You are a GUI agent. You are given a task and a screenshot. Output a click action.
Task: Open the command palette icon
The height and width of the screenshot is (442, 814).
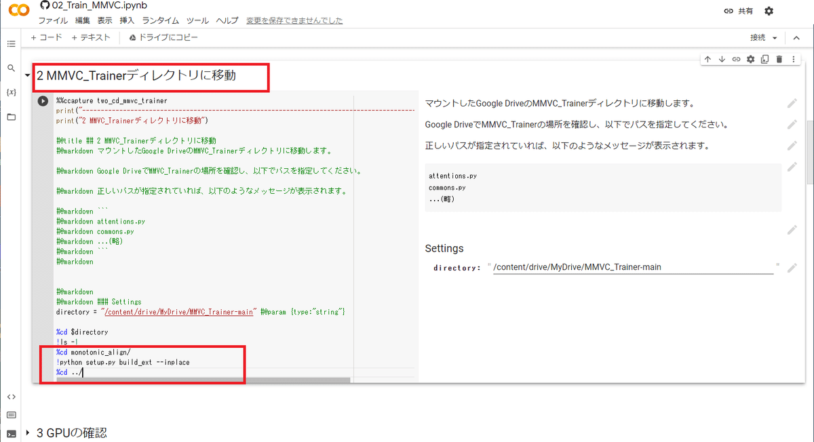[11, 415]
